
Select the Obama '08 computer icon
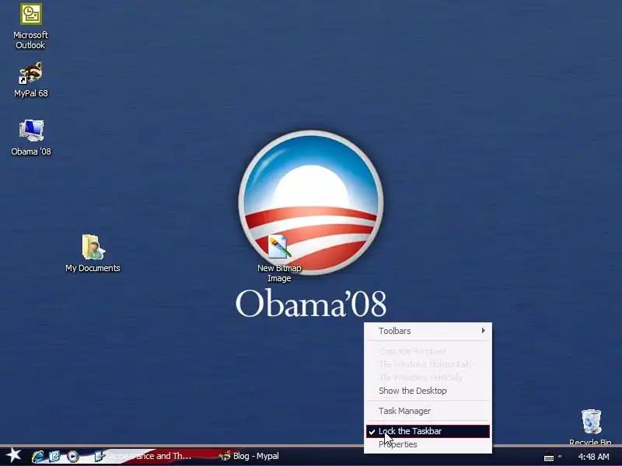(31, 137)
